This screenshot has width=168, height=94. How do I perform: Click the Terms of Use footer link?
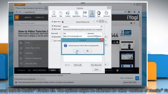(x=44, y=75)
